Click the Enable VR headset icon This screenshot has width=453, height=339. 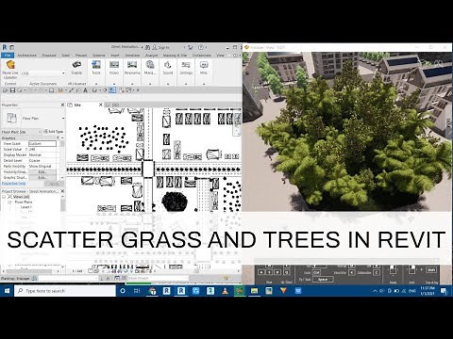pyautogui.click(x=76, y=65)
